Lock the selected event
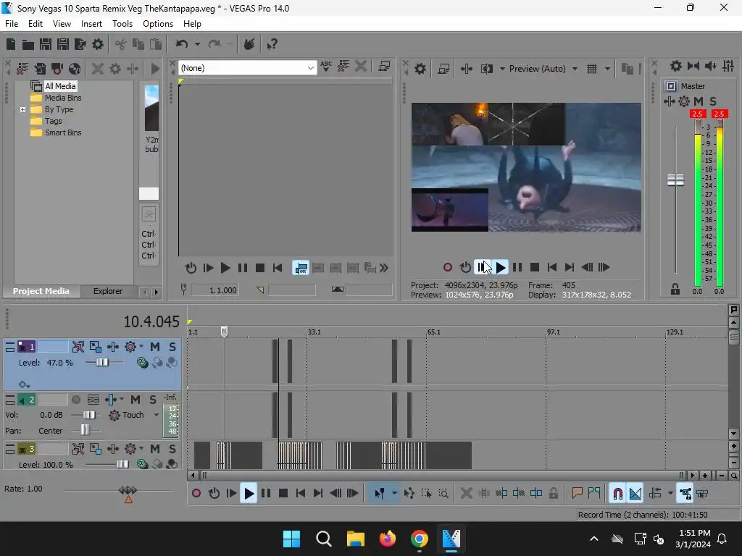Screen dimensions: 742x556 click(x=553, y=494)
